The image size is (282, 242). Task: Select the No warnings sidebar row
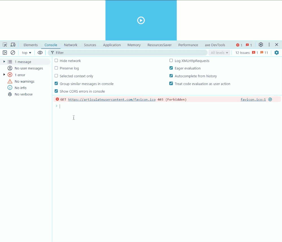pyautogui.click(x=25, y=81)
